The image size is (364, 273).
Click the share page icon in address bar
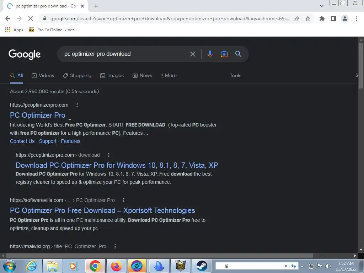(x=296, y=18)
